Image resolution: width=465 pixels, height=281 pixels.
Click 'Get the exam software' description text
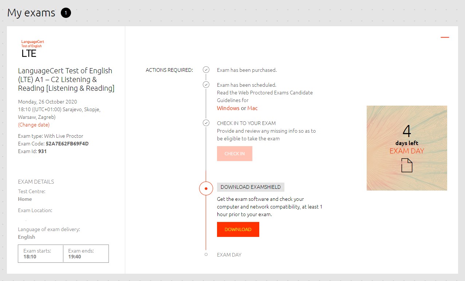pyautogui.click(x=269, y=207)
